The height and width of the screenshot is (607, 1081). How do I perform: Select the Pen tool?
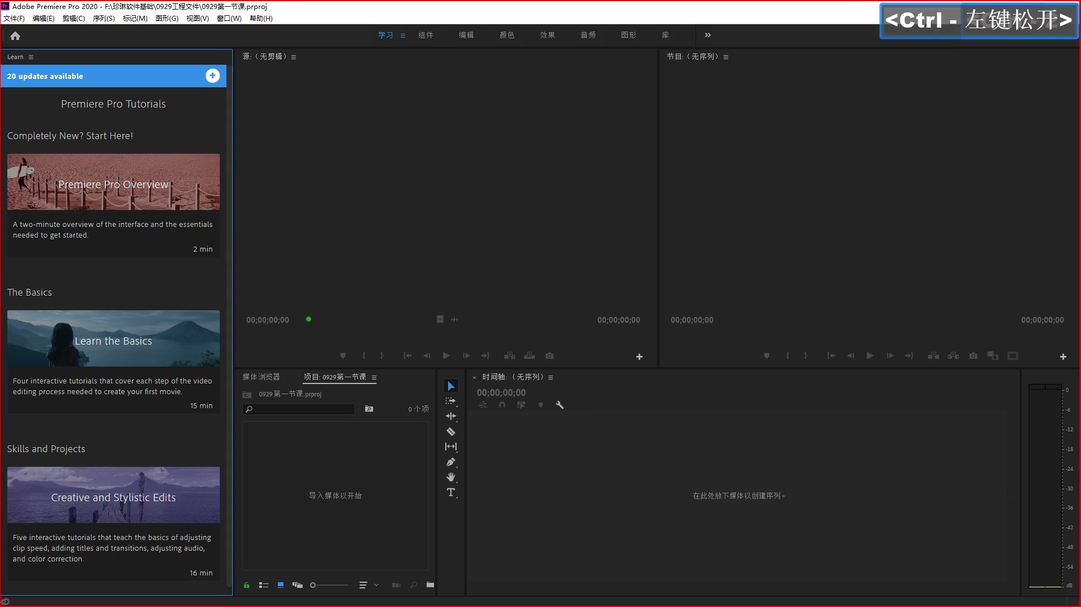(451, 462)
